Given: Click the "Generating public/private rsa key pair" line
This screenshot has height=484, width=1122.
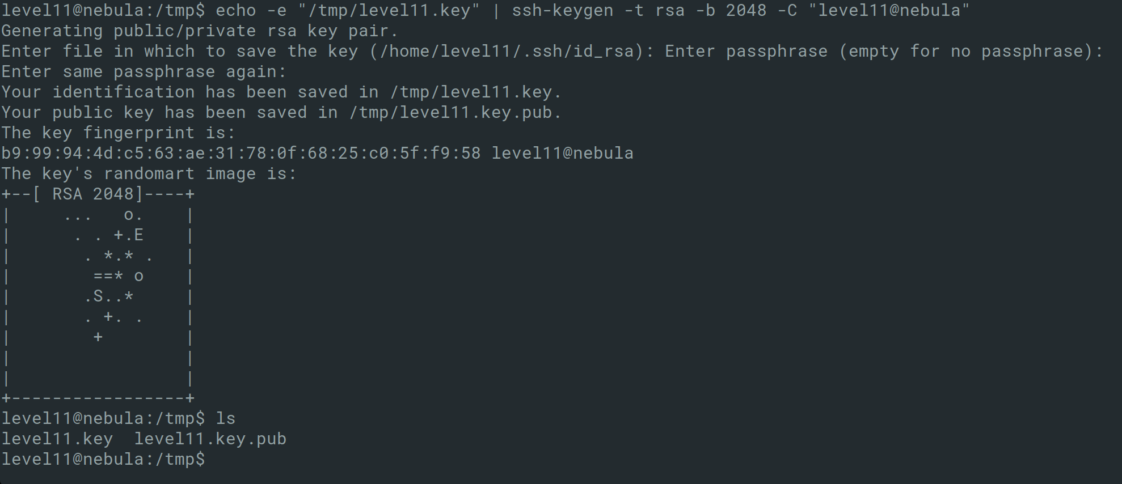Looking at the screenshot, I should click(x=200, y=31).
